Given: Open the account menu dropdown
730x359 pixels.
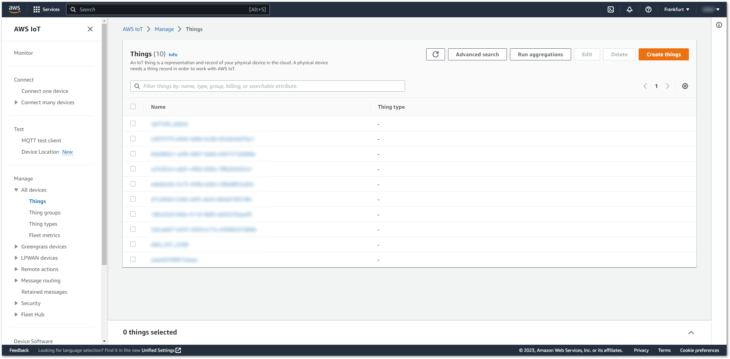Looking at the screenshot, I should (711, 9).
